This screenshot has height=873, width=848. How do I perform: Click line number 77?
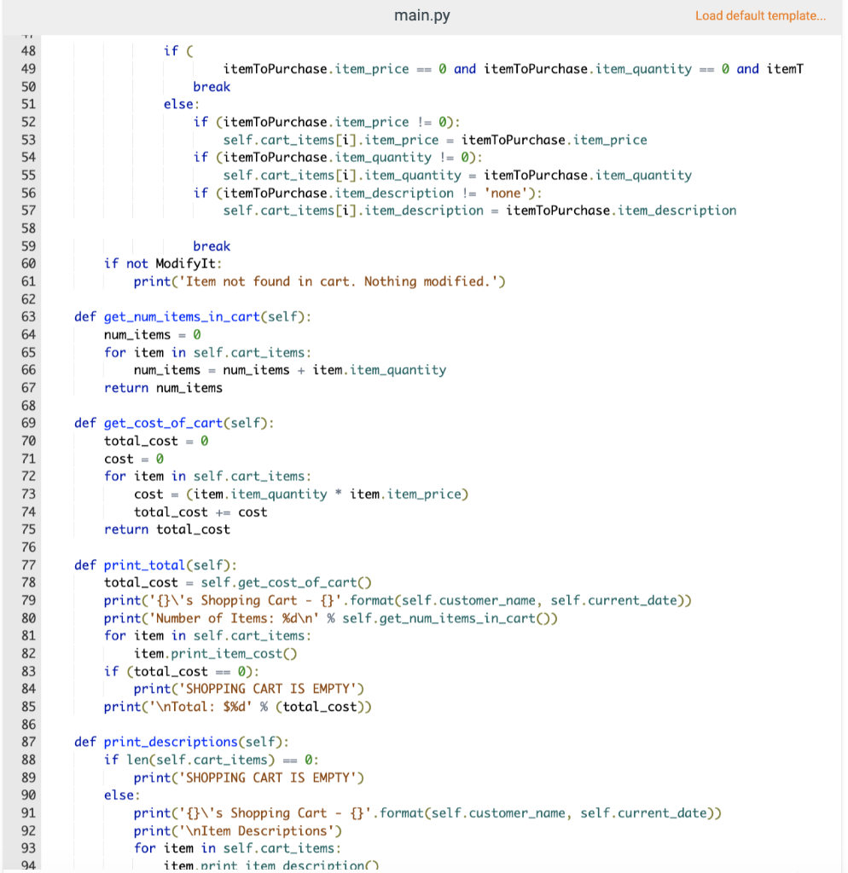[28, 564]
